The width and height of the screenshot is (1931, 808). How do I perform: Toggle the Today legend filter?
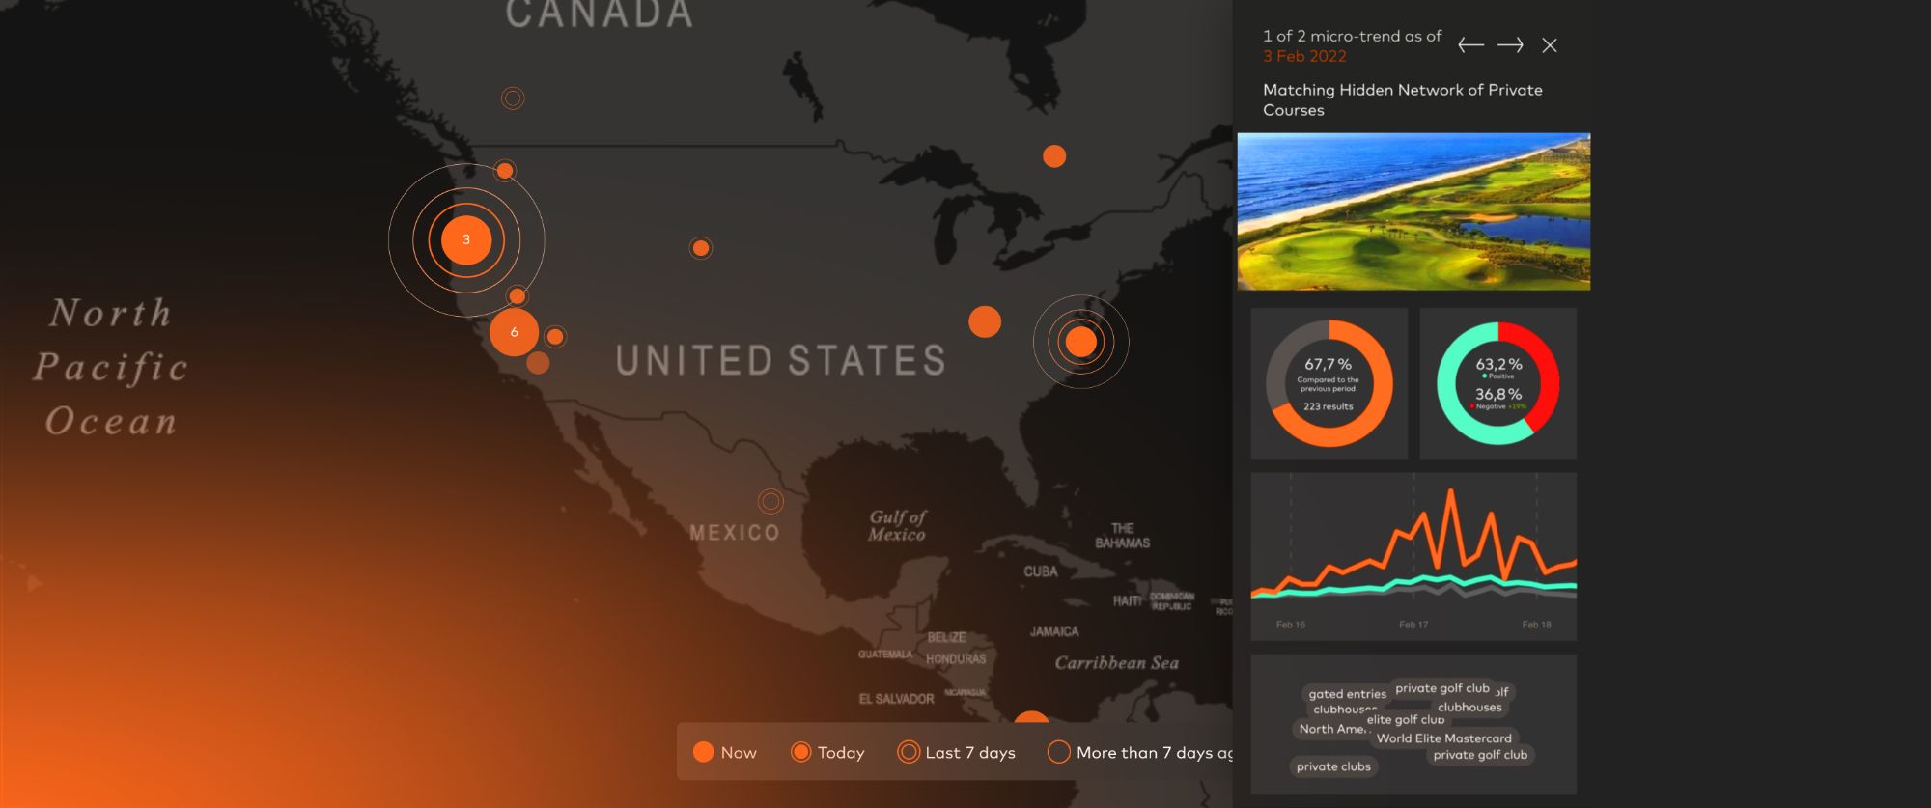point(827,752)
